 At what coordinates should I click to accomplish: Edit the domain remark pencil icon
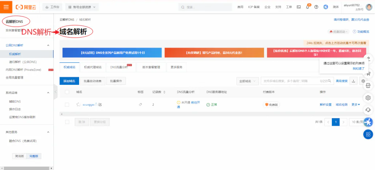(x=100, y=104)
